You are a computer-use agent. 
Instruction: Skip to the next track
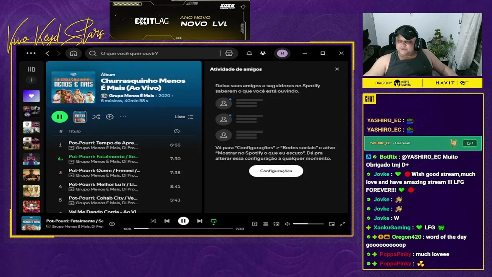click(x=199, y=221)
